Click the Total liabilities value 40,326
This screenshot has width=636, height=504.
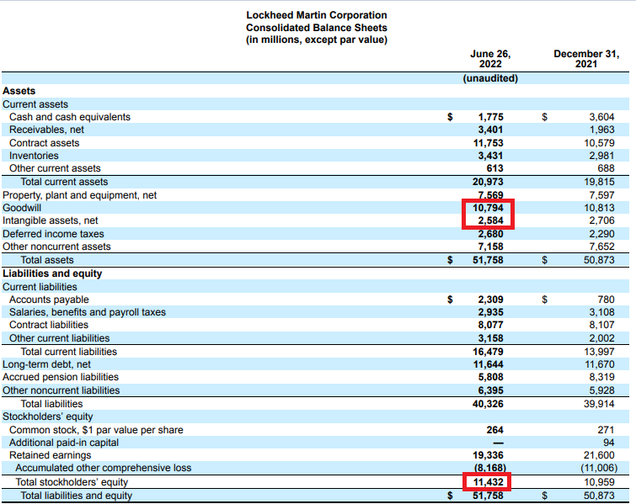coord(489,403)
